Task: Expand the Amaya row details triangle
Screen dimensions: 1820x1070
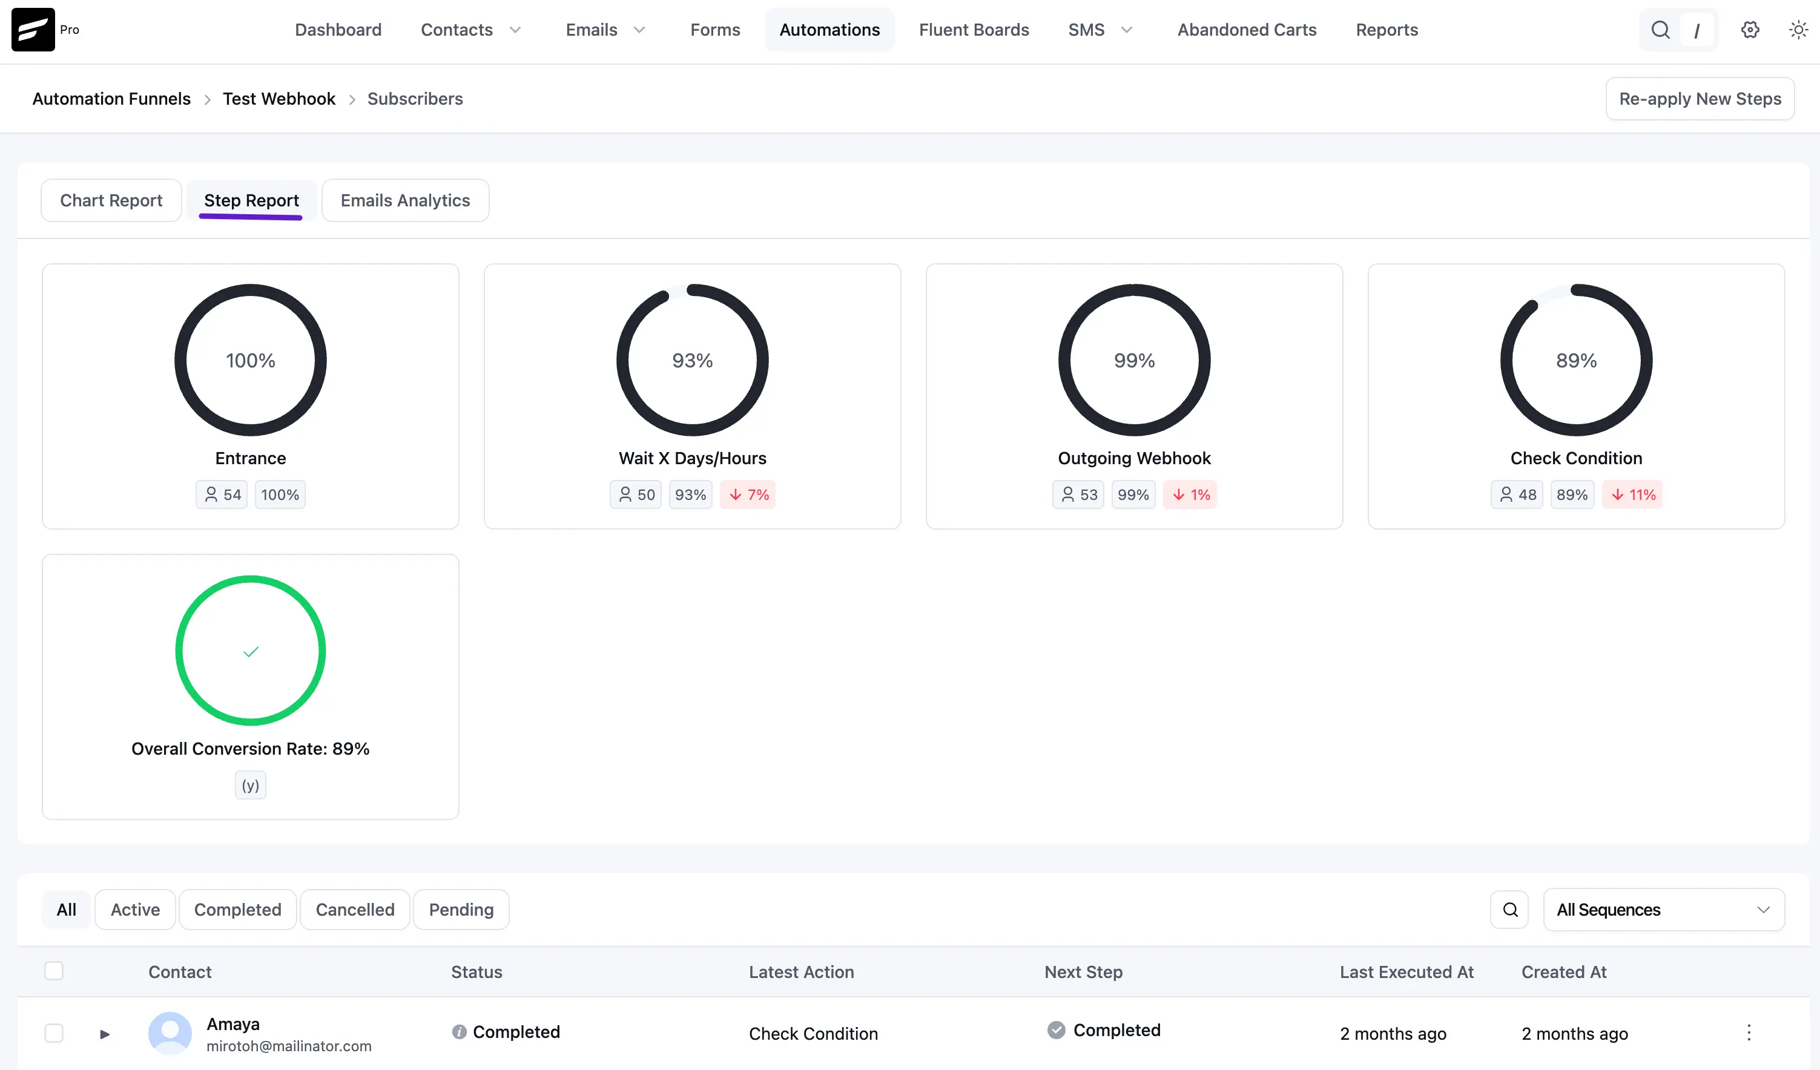Action: click(105, 1034)
